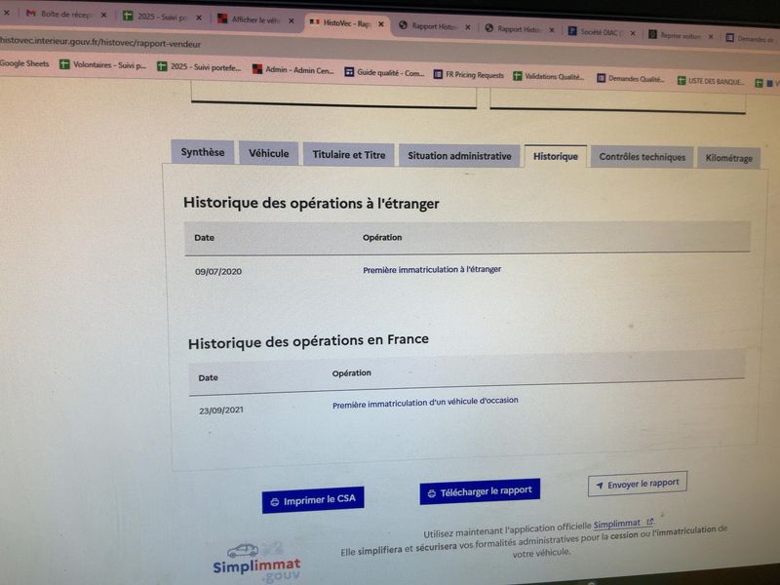This screenshot has height=585, width=780.
Task: Click the Sheets icon of Volontaires bookmark
Action: click(64, 64)
